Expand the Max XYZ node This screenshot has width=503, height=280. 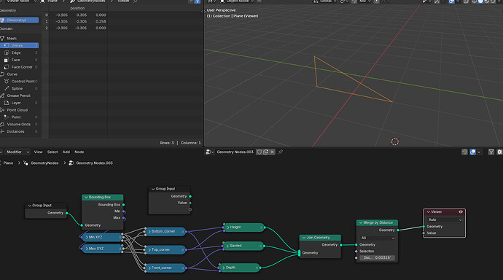87,249
